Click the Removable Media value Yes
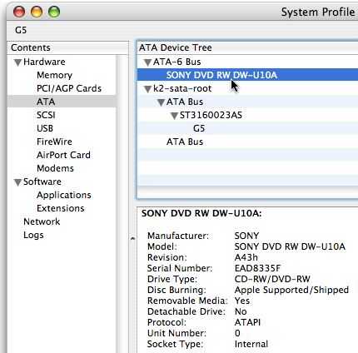Image resolution: width=358 pixels, height=353 pixels. (242, 301)
